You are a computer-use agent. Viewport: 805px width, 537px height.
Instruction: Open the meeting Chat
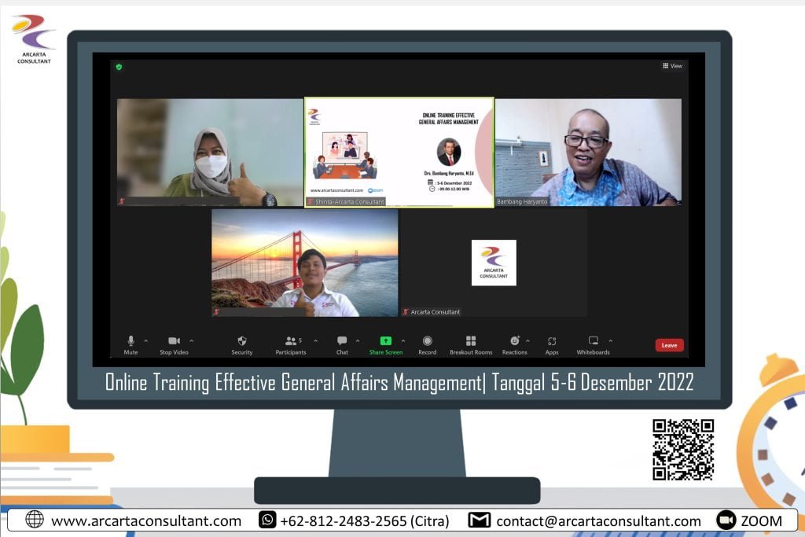(343, 342)
